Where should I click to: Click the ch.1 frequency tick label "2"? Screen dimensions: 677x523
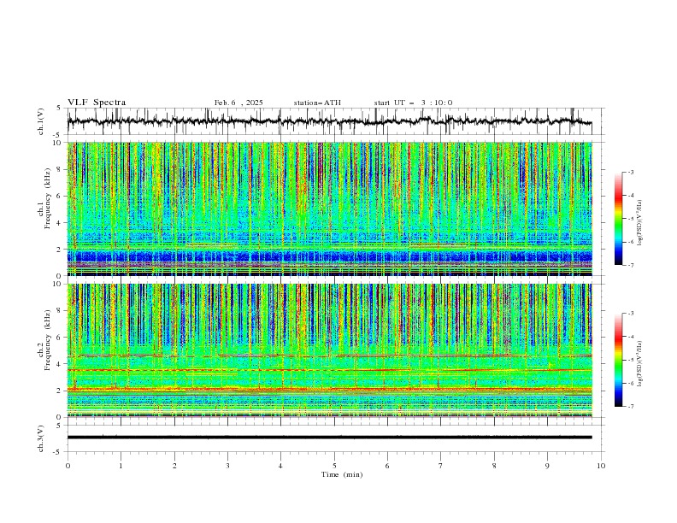coord(60,250)
